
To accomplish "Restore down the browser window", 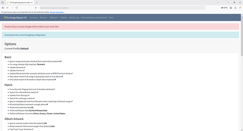I will click(x=234, y=2).
